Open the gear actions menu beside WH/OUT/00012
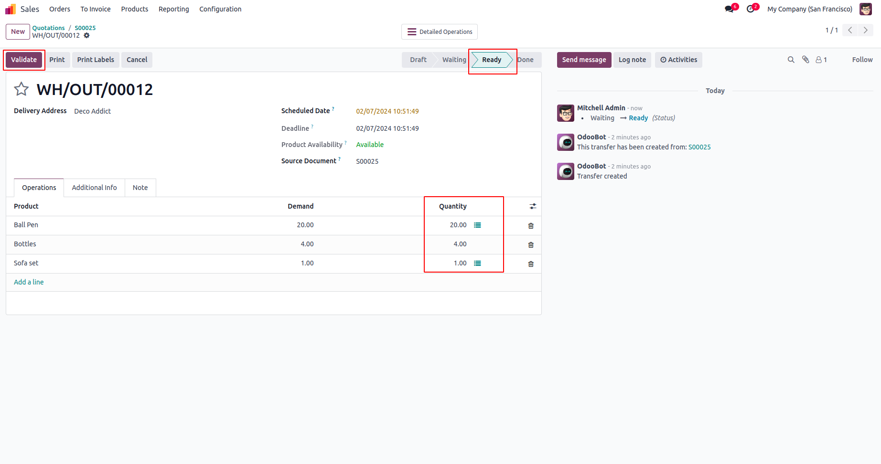Viewport: 881px width, 464px height. coord(86,35)
